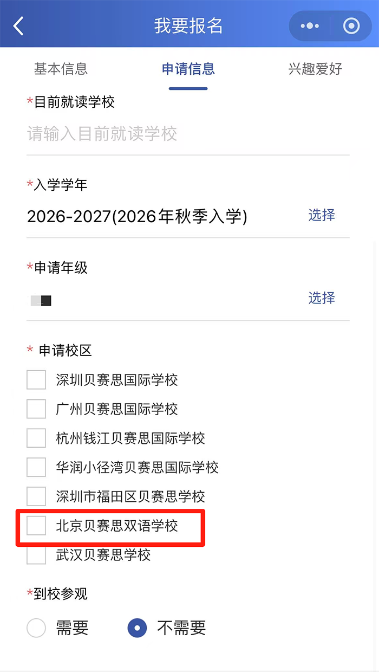This screenshot has height=672, width=379.
Task: Select 广州贝赛思国际学校 campus
Action: tap(36, 409)
